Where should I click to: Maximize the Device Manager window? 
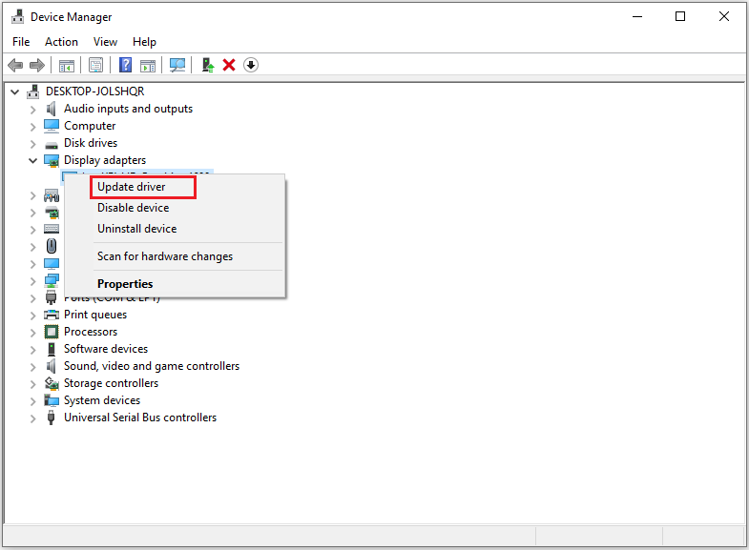click(680, 17)
